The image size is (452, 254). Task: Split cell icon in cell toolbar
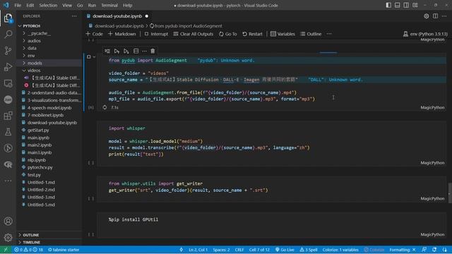click(136, 52)
